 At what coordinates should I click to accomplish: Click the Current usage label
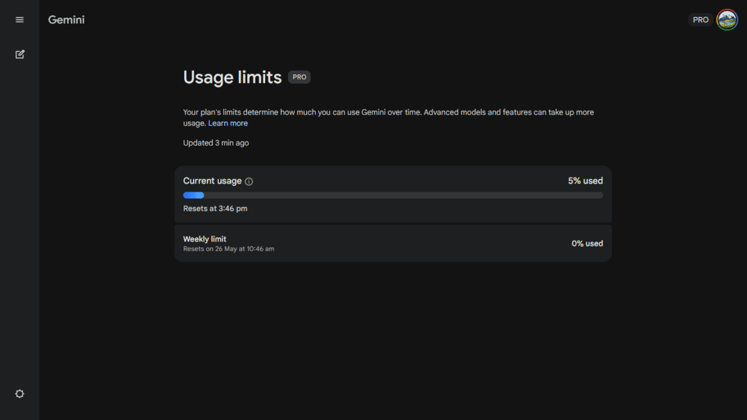tap(212, 181)
